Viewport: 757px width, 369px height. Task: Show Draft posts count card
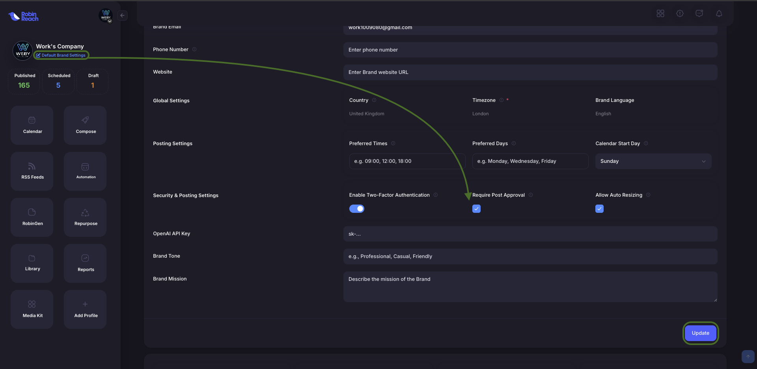(93, 81)
